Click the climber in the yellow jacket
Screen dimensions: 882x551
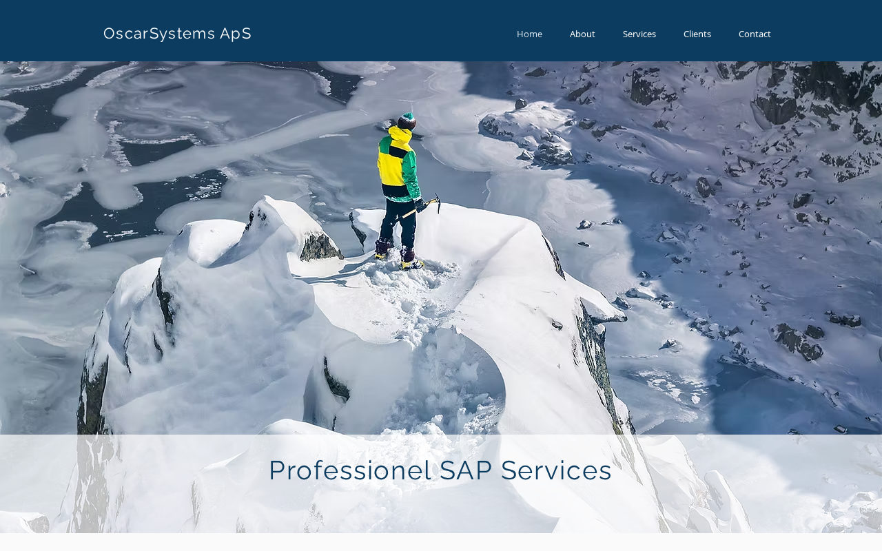(x=401, y=191)
